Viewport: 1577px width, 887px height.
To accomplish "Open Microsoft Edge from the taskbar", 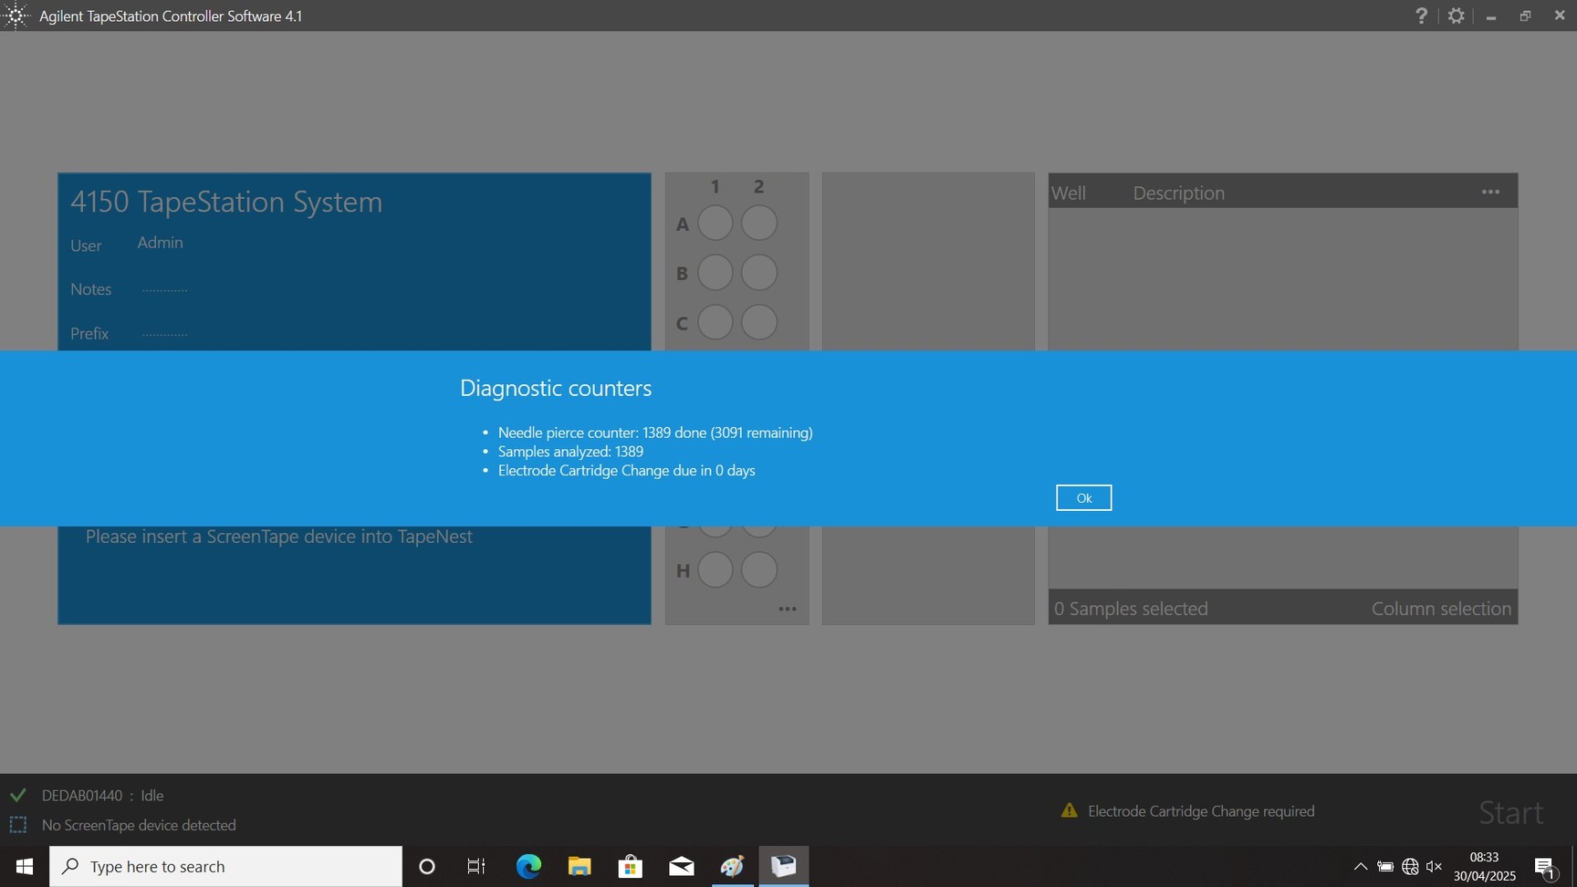I will (528, 866).
